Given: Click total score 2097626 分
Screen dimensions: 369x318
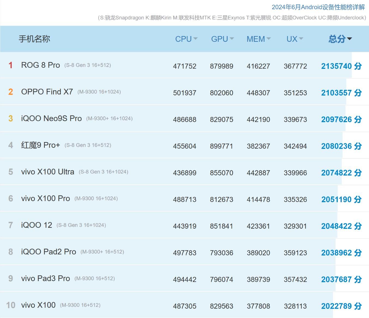Looking at the screenshot, I should [x=341, y=119].
